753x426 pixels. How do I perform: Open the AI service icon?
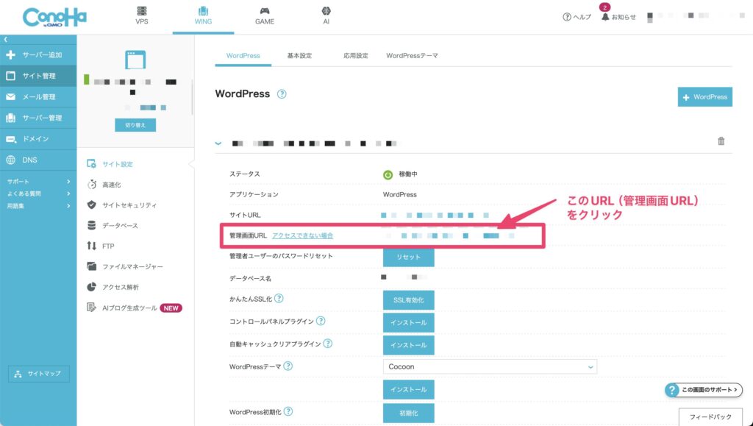coord(326,11)
